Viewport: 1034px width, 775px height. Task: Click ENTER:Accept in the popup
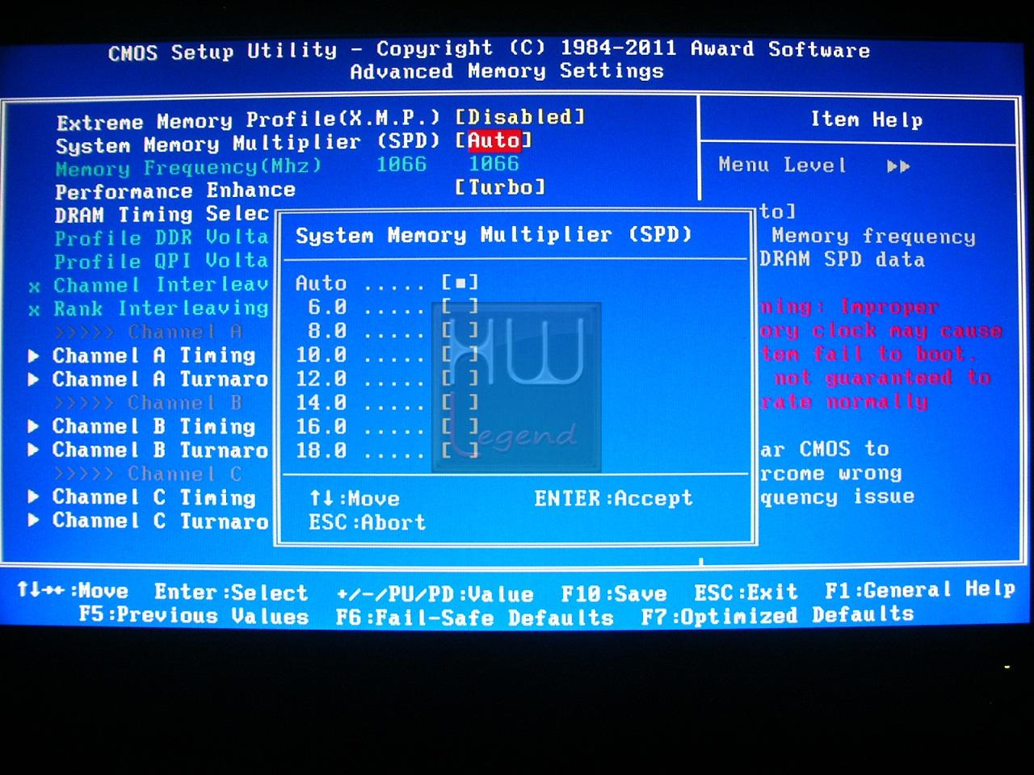point(613,498)
